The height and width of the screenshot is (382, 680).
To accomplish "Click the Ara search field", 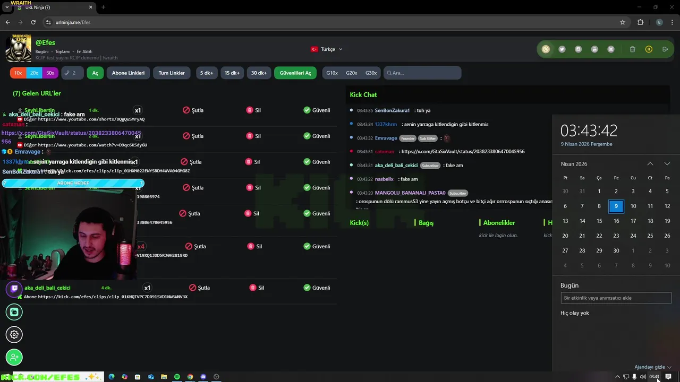I will [422, 73].
